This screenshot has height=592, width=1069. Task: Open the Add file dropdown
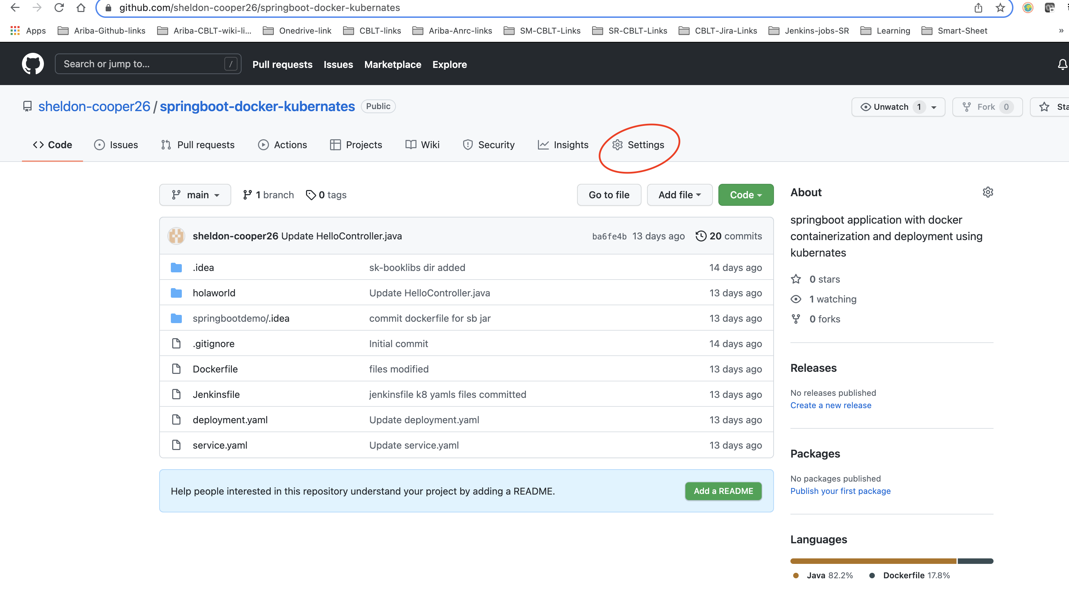pos(679,195)
